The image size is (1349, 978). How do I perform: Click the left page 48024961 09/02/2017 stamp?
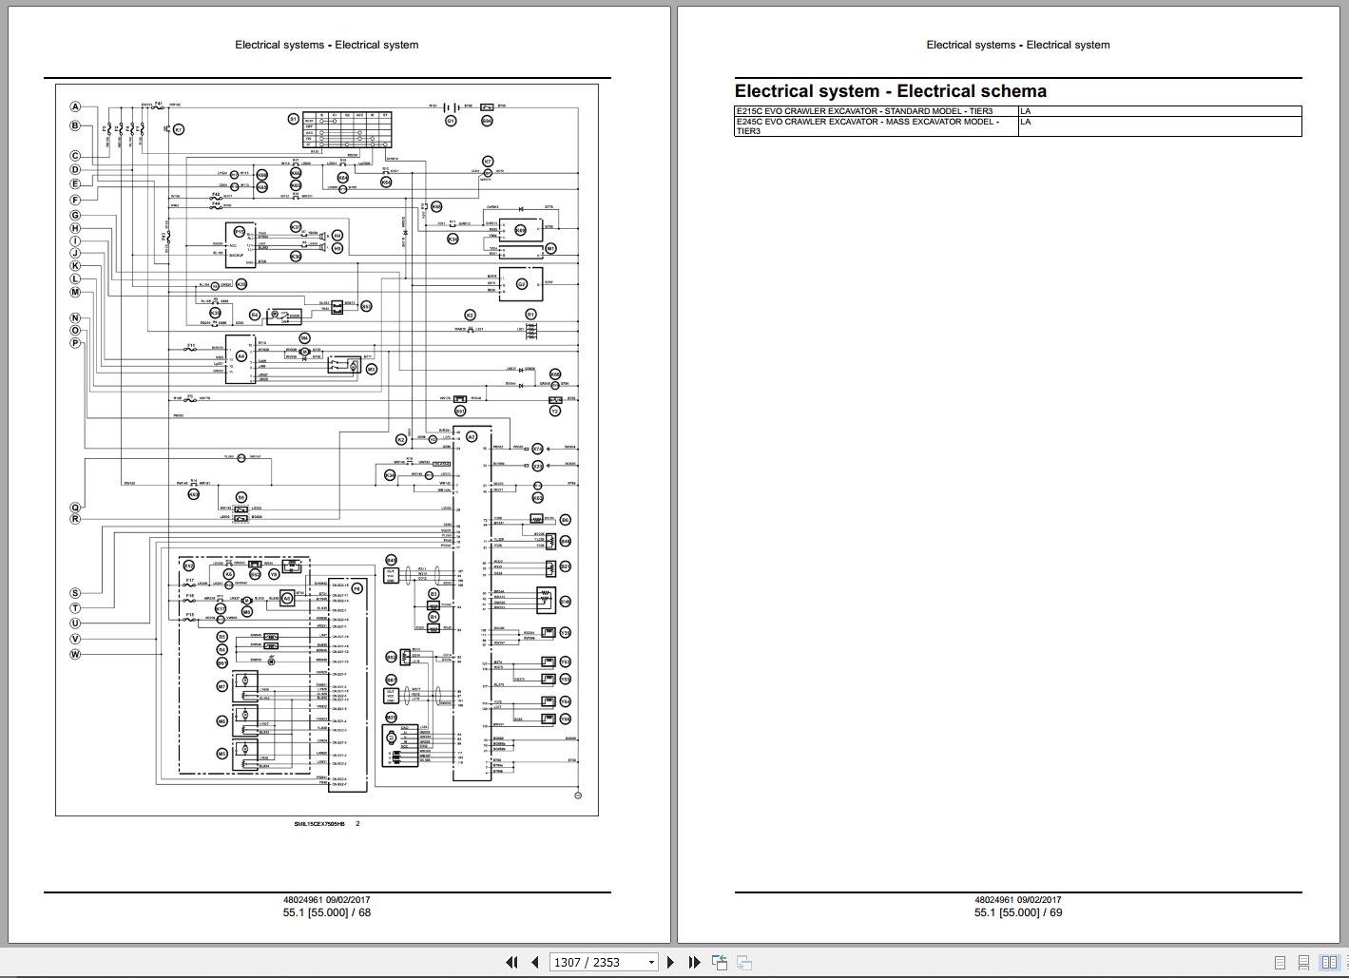pos(326,900)
